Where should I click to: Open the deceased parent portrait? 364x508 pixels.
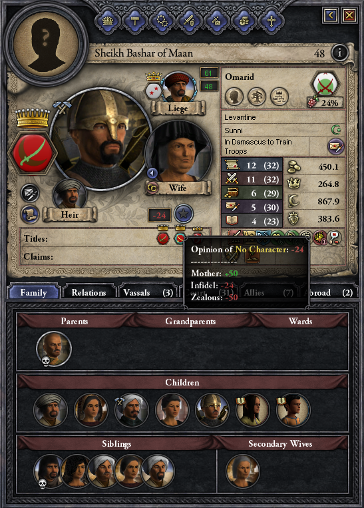click(54, 349)
